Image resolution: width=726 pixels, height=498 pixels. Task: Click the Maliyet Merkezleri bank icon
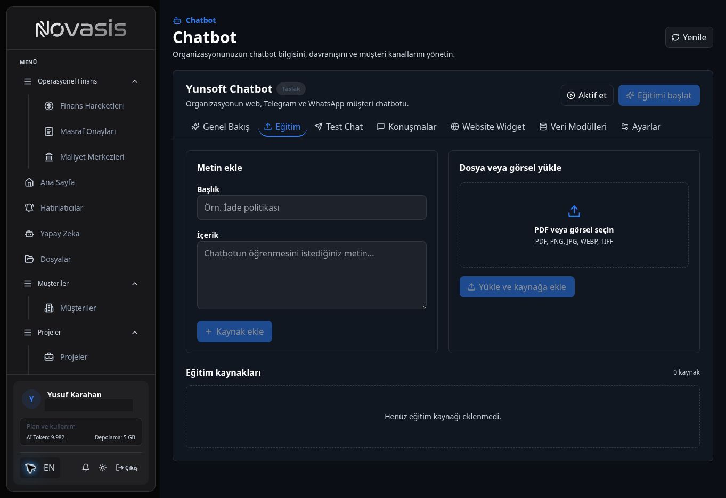(x=49, y=157)
